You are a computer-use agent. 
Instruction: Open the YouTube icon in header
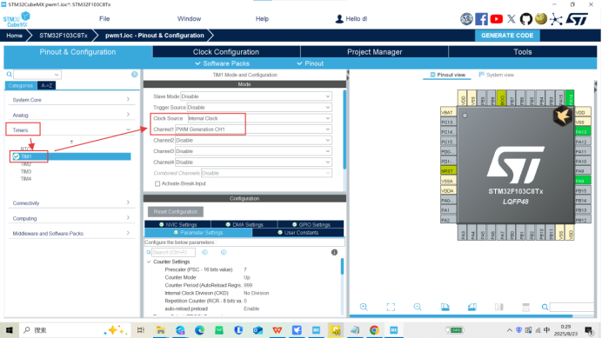(x=497, y=19)
